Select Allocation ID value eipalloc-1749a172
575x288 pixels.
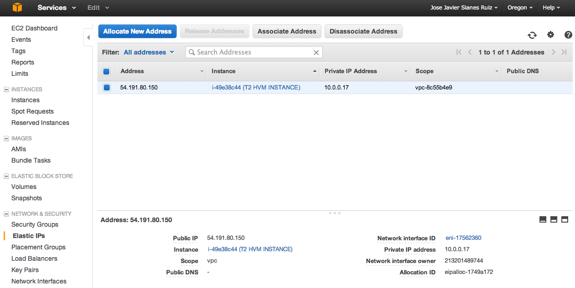(x=469, y=272)
